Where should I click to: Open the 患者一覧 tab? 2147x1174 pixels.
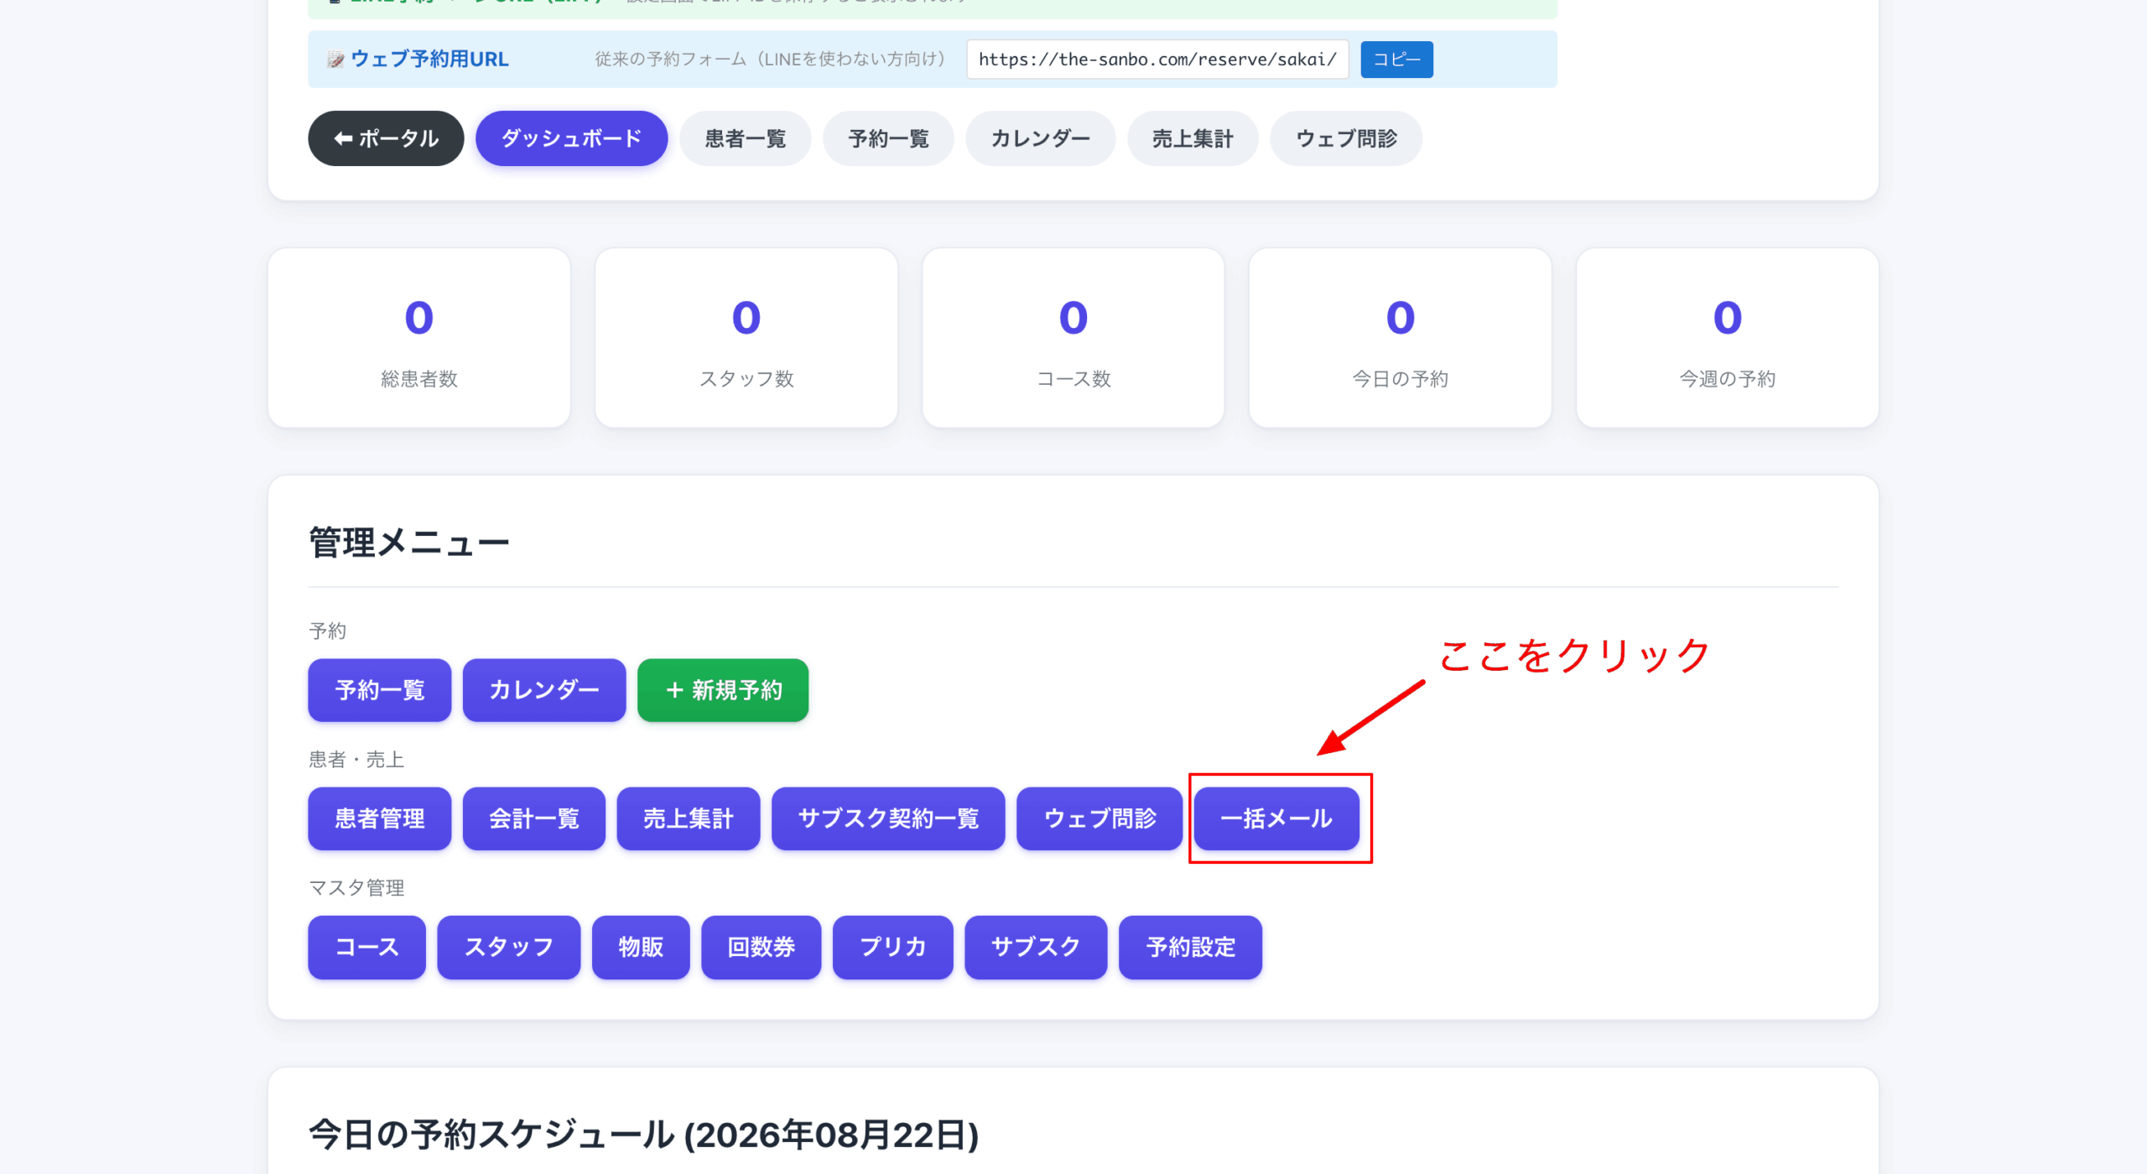(745, 138)
